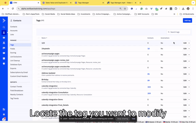Open the 323 contacts link for calendly-integration
Screen dimensions: 196x123
tap(149, 87)
